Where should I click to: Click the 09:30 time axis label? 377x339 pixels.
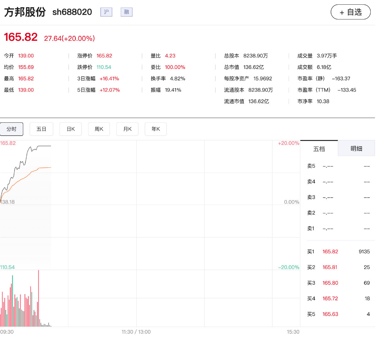click(x=7, y=332)
